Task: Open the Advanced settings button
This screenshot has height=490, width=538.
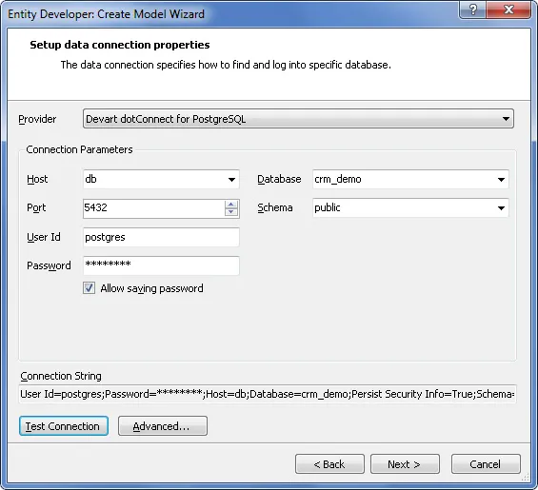Action: 163,426
